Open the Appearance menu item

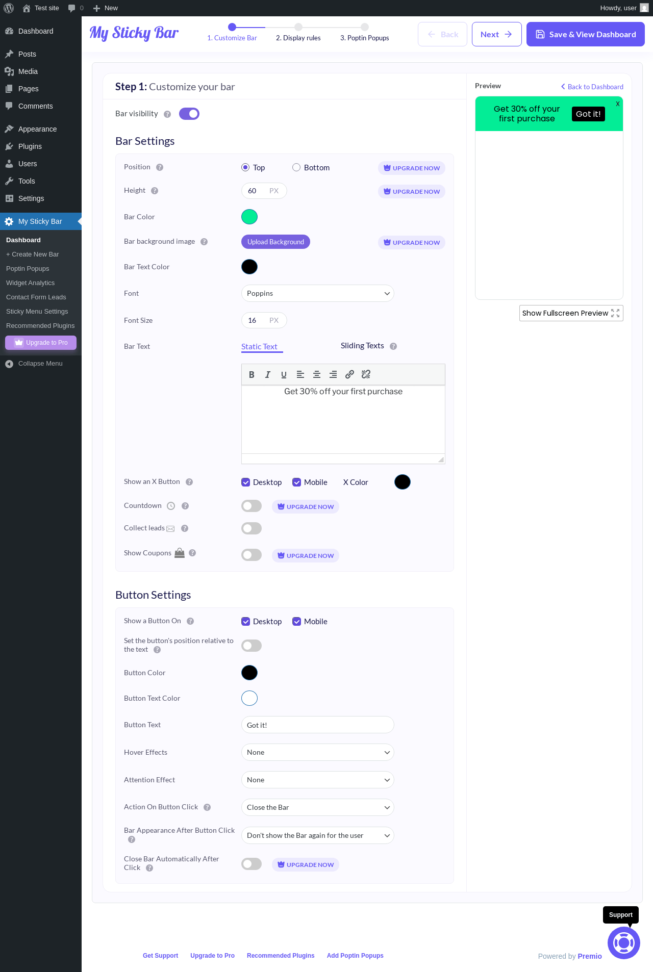pos(41,129)
